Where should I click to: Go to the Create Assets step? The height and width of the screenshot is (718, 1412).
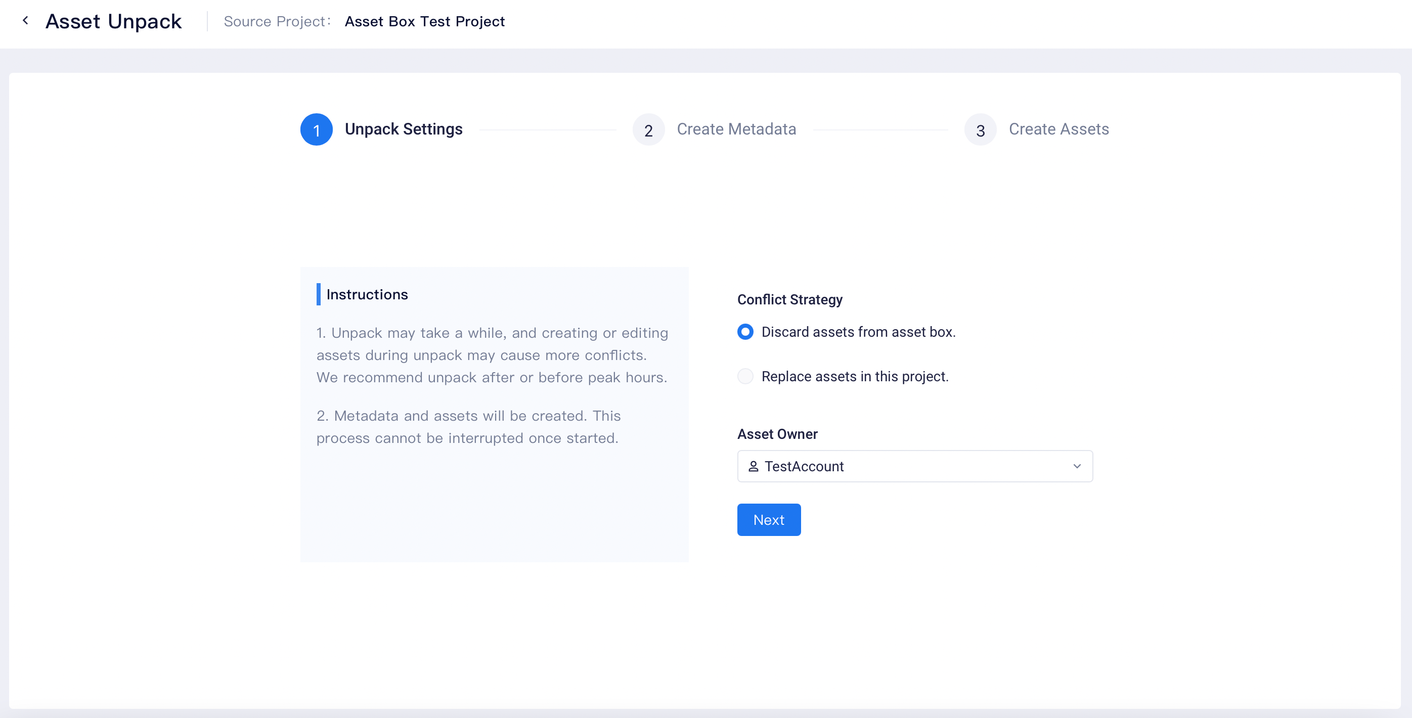tap(1059, 129)
